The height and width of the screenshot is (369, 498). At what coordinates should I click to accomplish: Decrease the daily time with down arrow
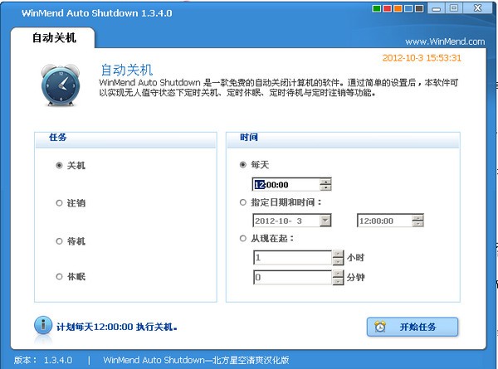click(x=325, y=187)
